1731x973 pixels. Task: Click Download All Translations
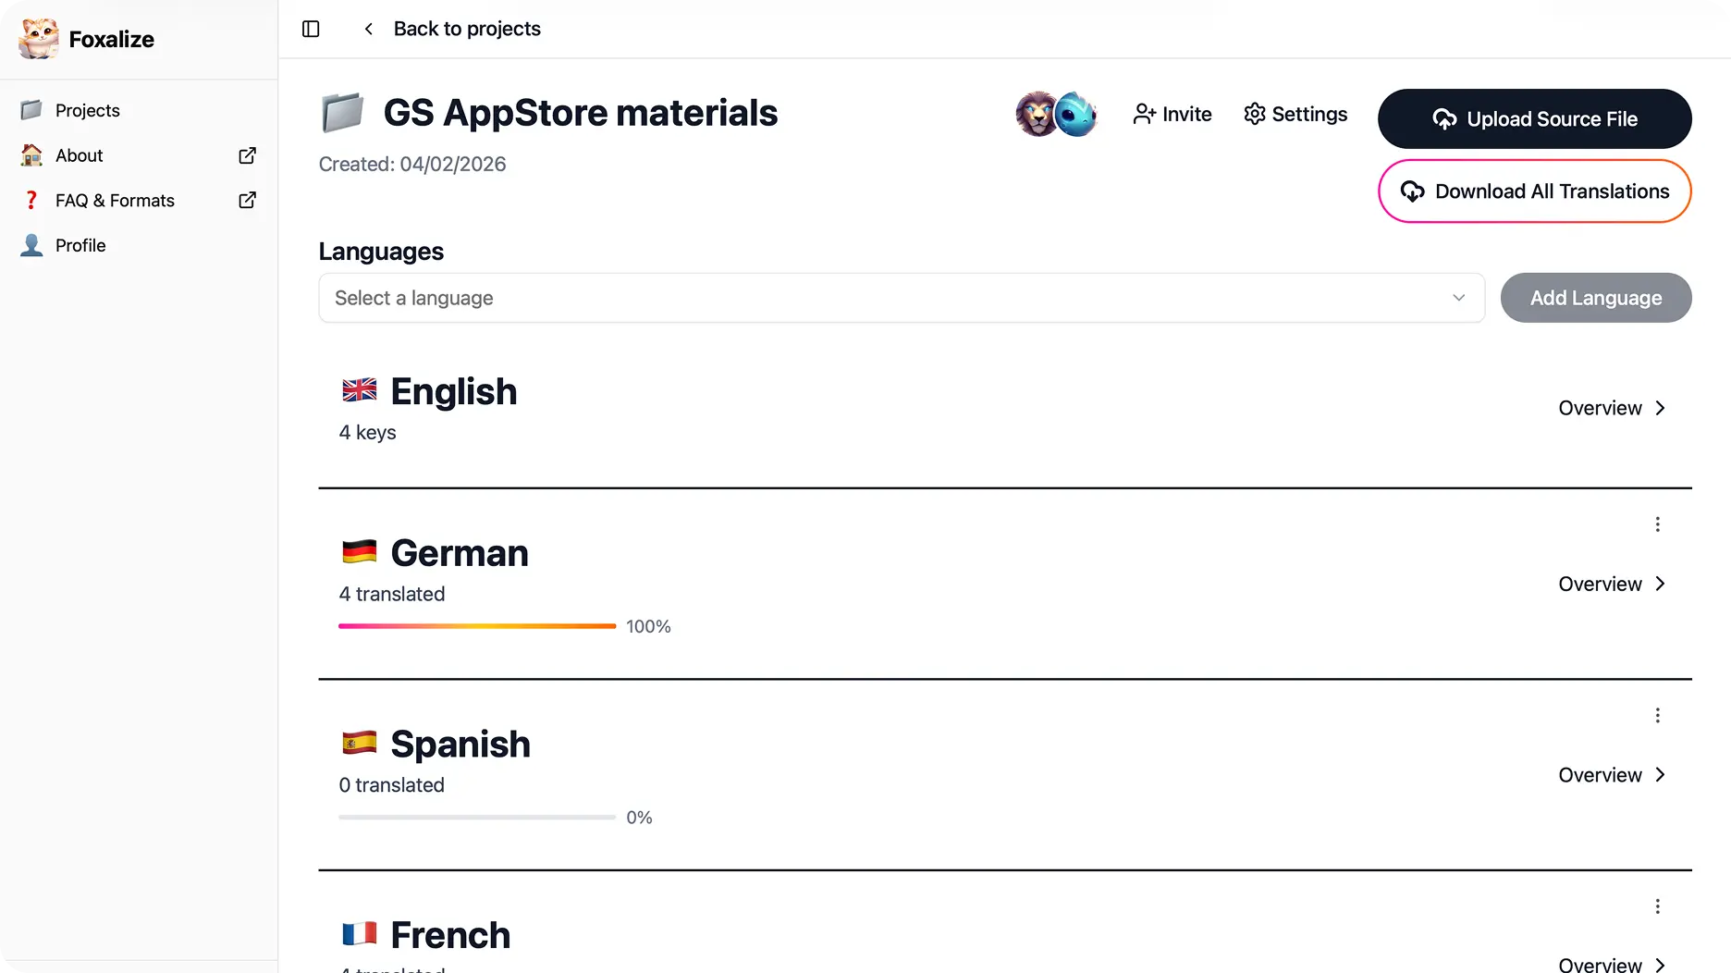(1534, 191)
